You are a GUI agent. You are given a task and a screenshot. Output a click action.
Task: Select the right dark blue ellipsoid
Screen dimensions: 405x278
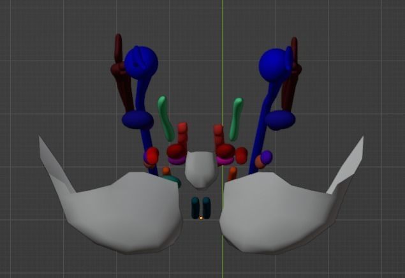280,120
